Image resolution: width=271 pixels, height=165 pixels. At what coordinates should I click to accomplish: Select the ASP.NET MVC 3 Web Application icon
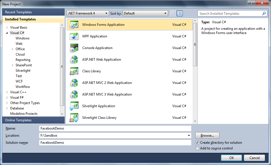click(x=74, y=94)
